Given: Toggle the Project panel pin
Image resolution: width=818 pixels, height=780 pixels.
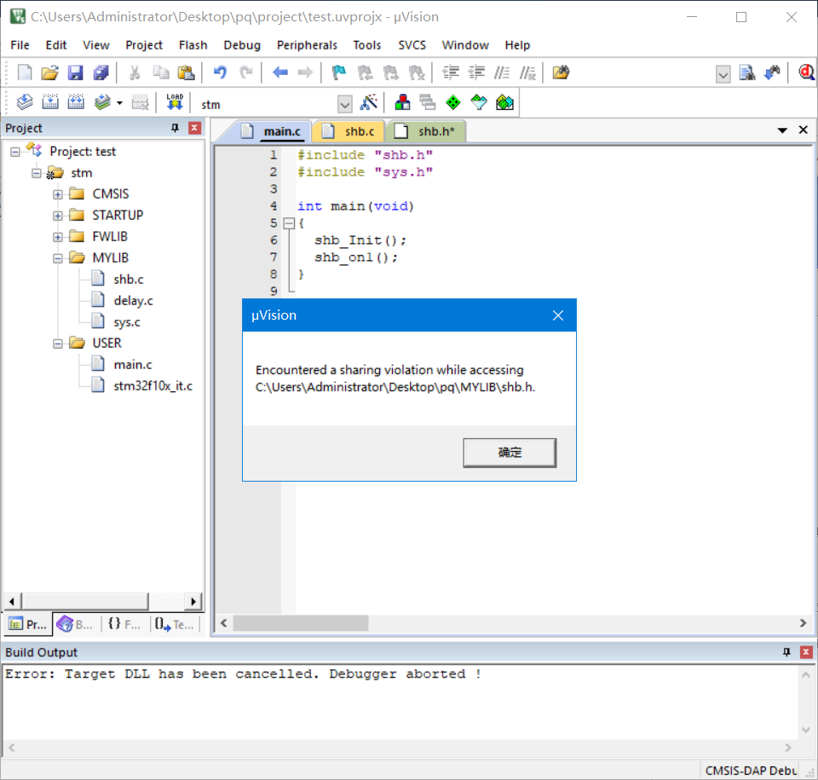Looking at the screenshot, I should tap(175, 128).
